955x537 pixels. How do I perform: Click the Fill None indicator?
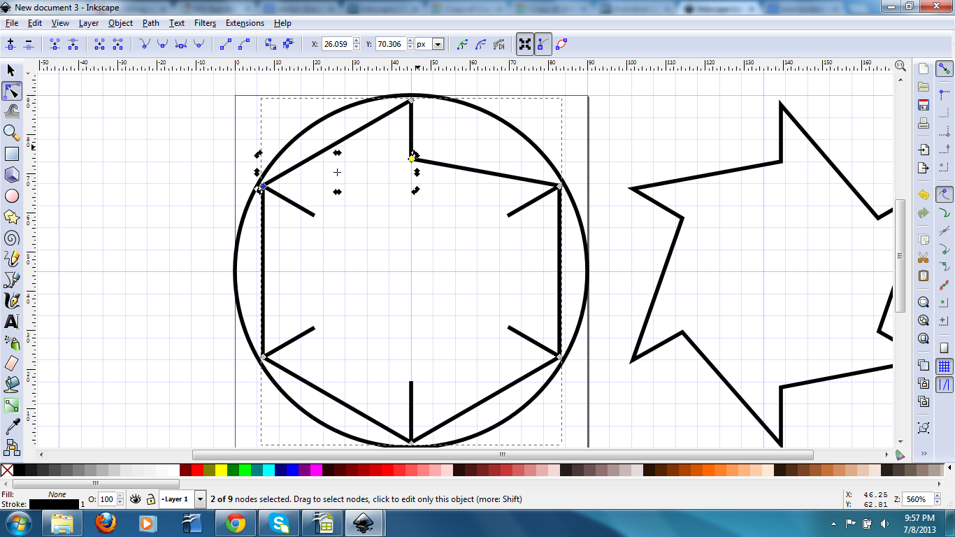click(x=57, y=494)
